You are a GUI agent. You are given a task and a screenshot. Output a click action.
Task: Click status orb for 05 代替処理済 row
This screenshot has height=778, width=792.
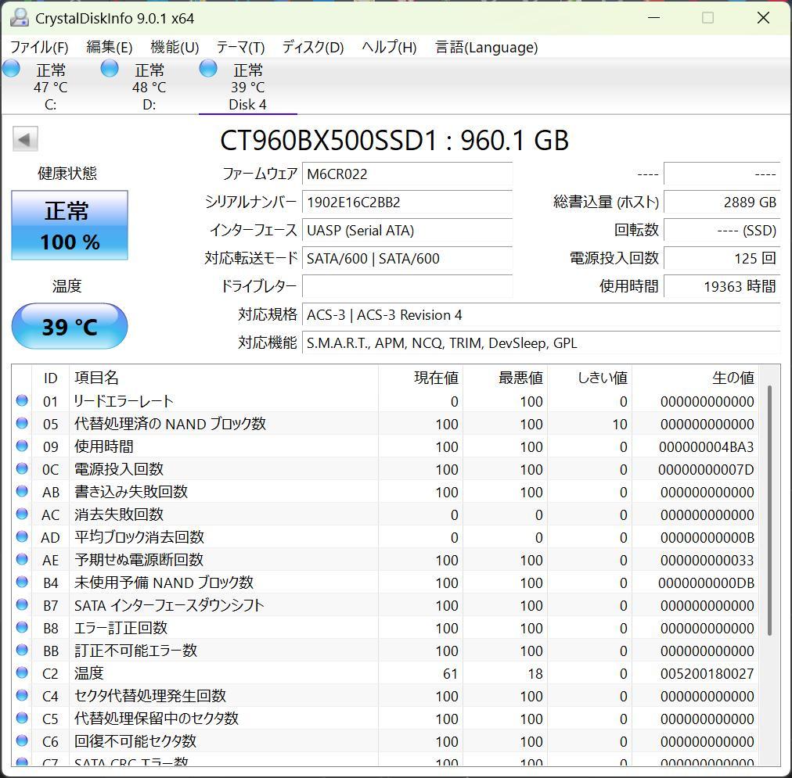(x=22, y=423)
